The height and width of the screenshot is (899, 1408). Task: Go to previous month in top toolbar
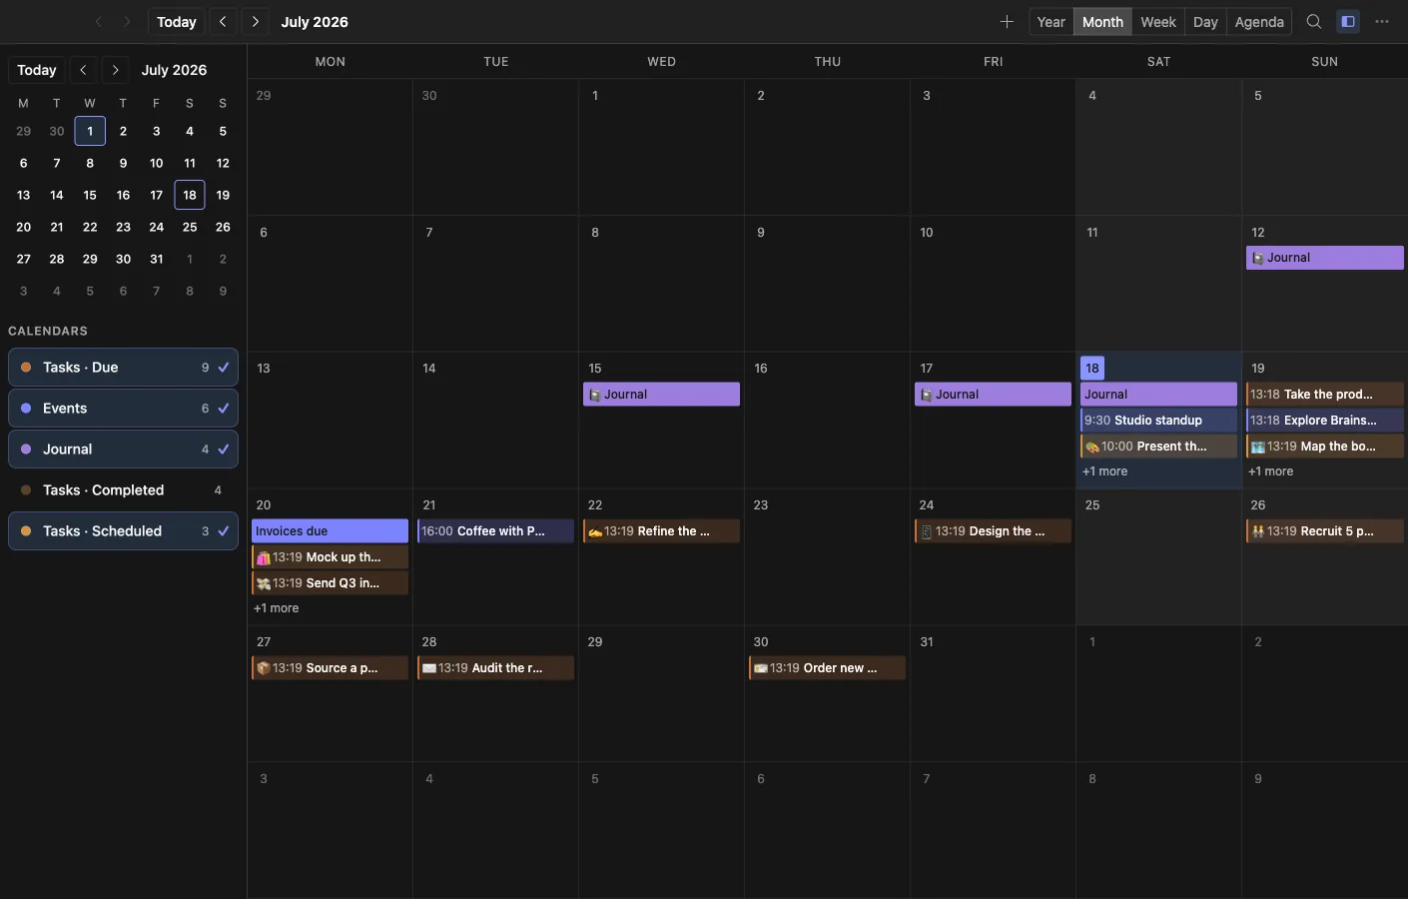[x=223, y=22]
